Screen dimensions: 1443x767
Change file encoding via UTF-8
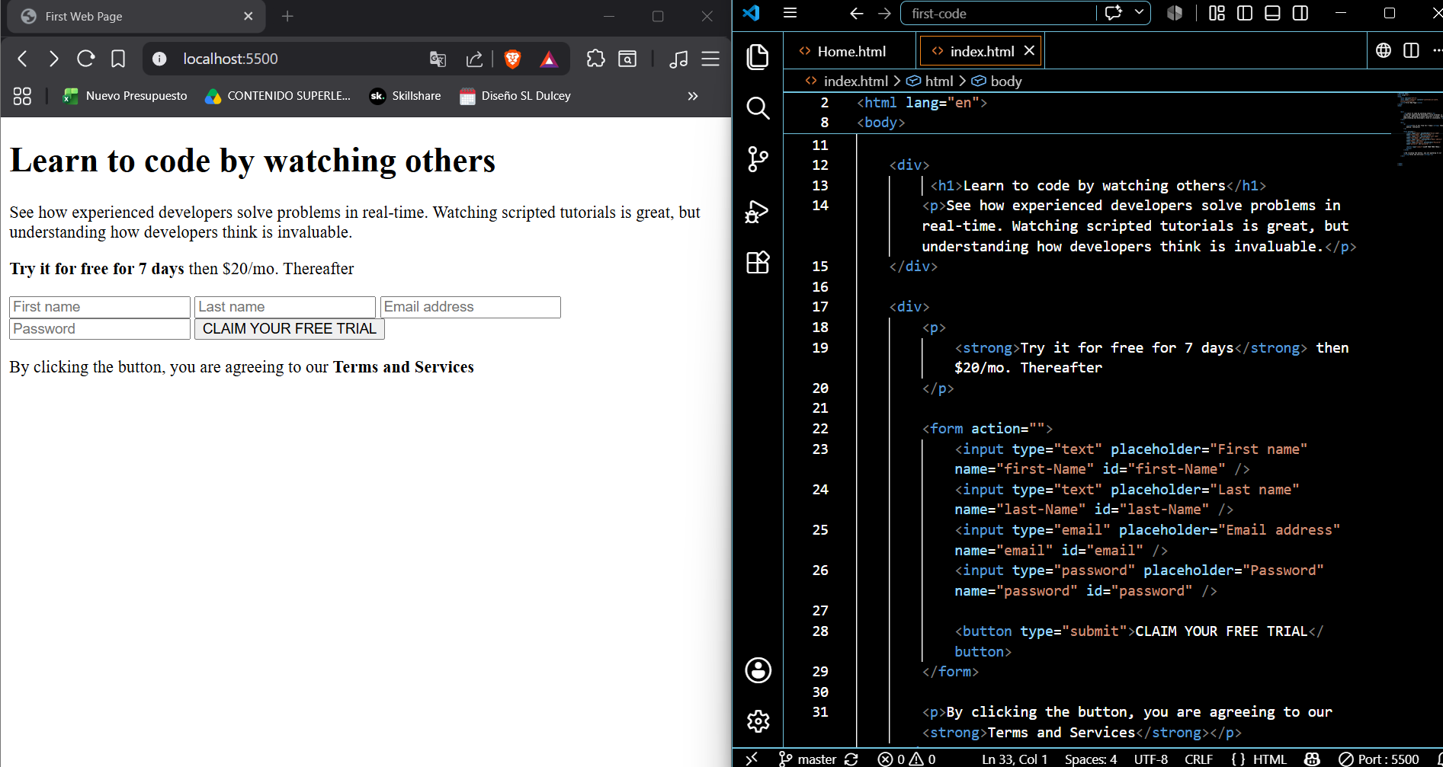(1151, 759)
